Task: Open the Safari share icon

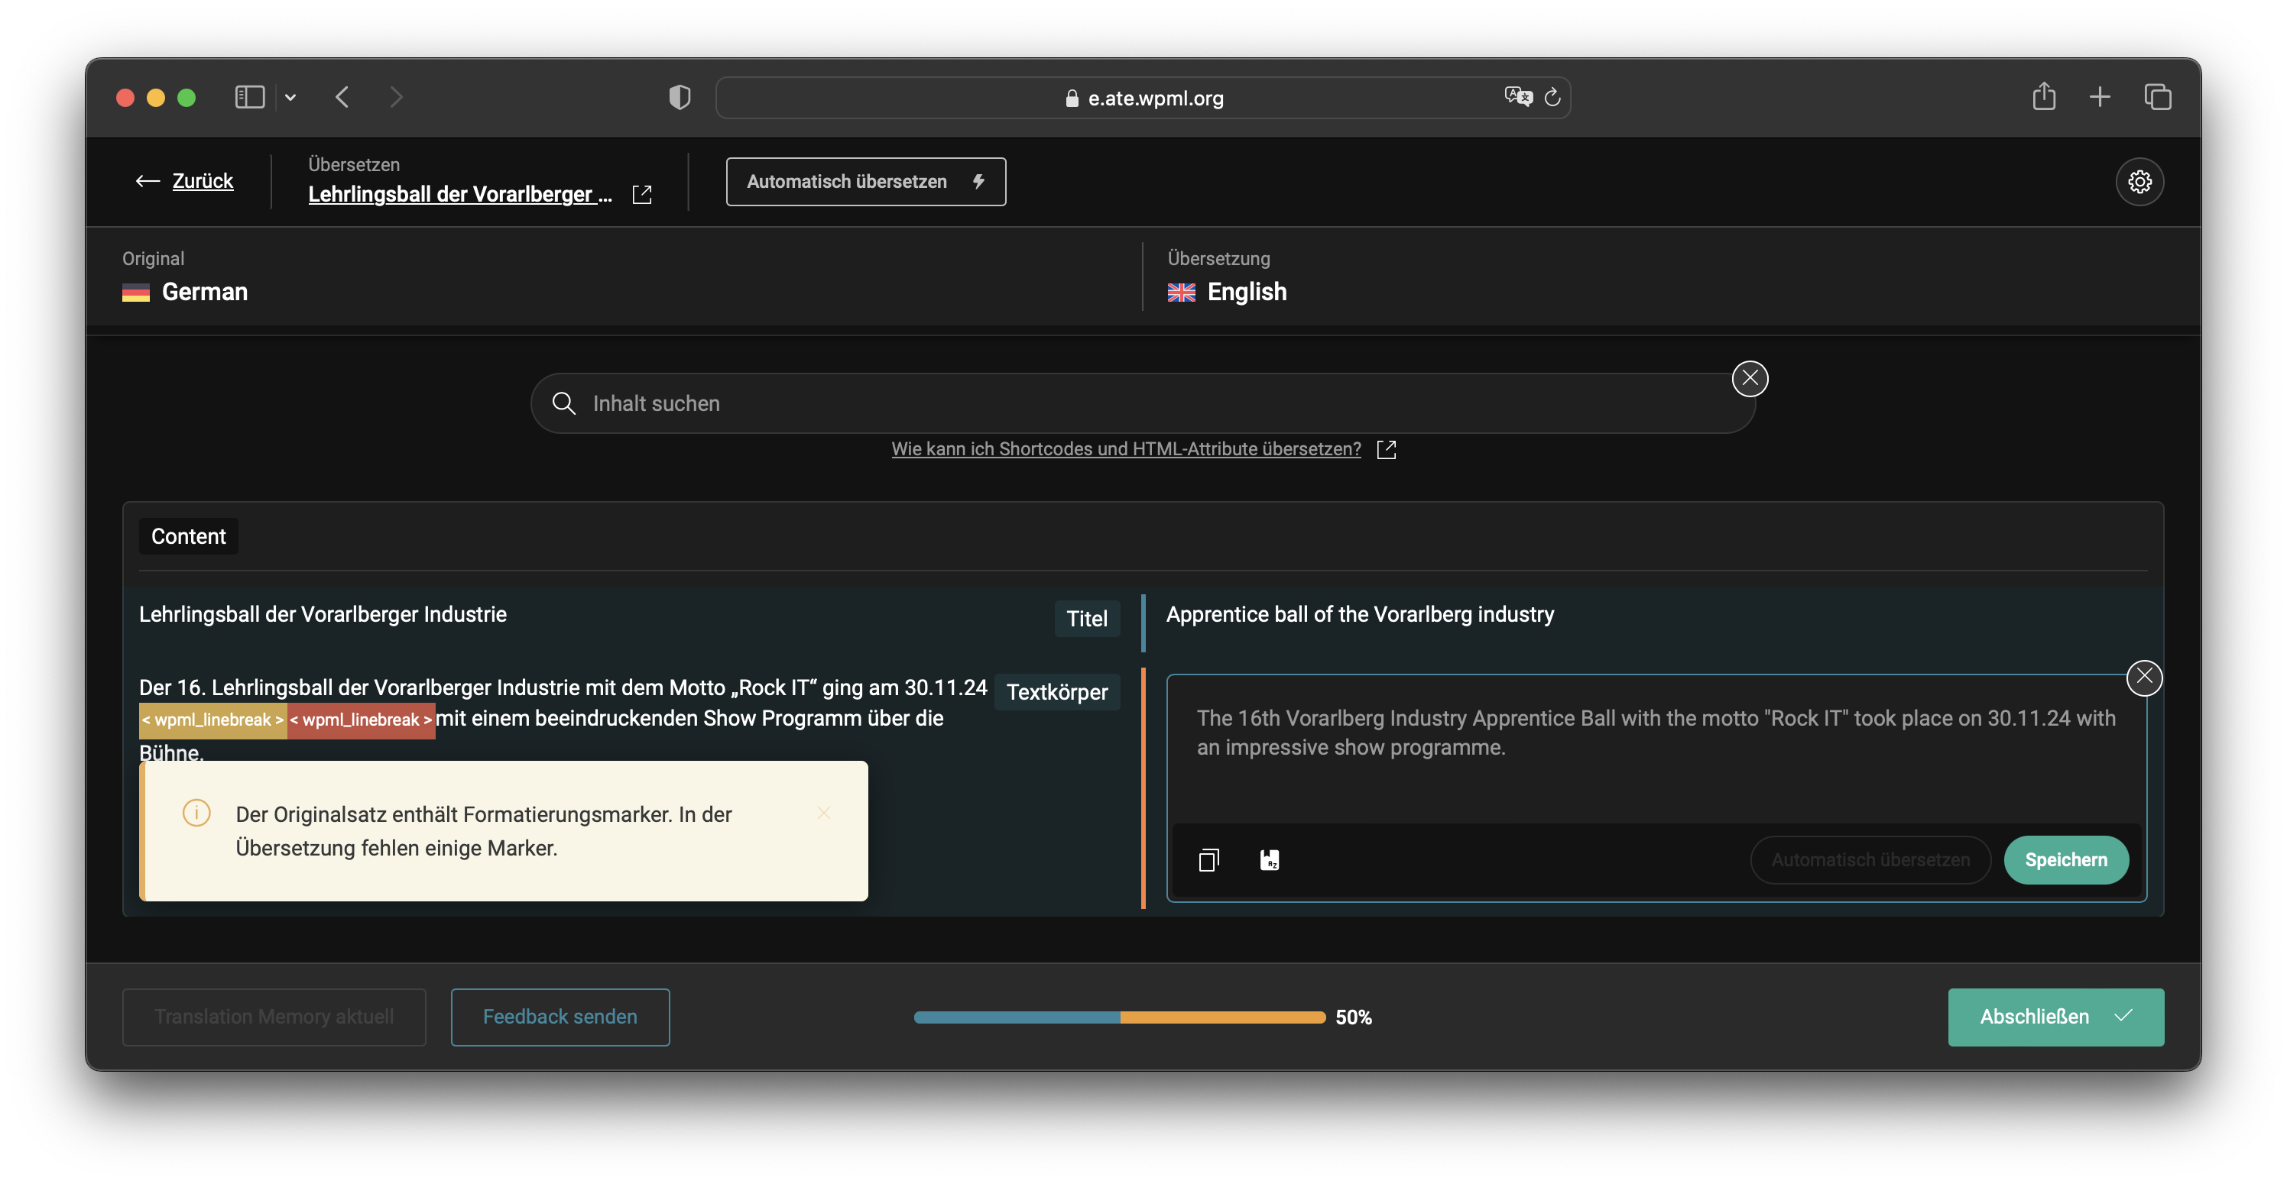Action: coord(2044,95)
